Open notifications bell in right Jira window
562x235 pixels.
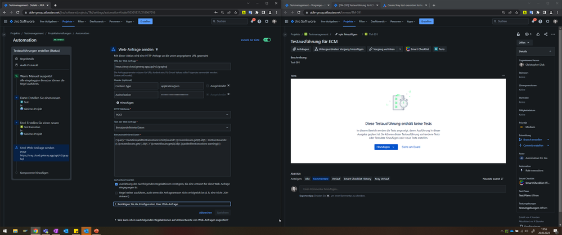coord(533,21)
